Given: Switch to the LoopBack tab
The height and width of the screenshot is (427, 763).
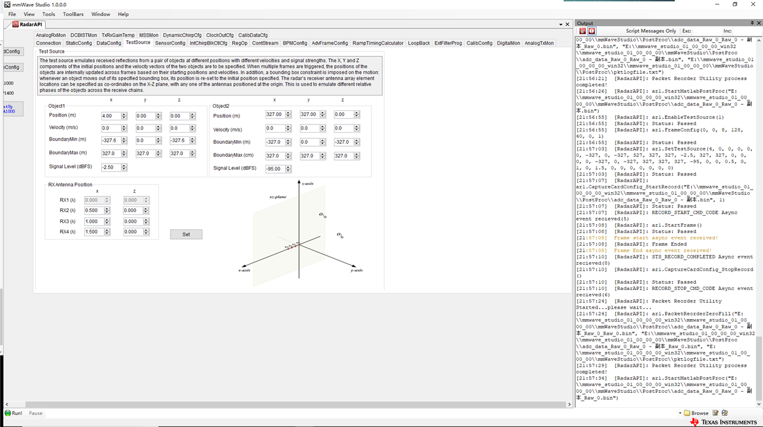Looking at the screenshot, I should coord(419,43).
